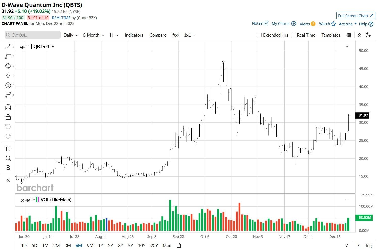Open QBTS series more options
The height and width of the screenshot is (250, 377).
click(x=28, y=46)
